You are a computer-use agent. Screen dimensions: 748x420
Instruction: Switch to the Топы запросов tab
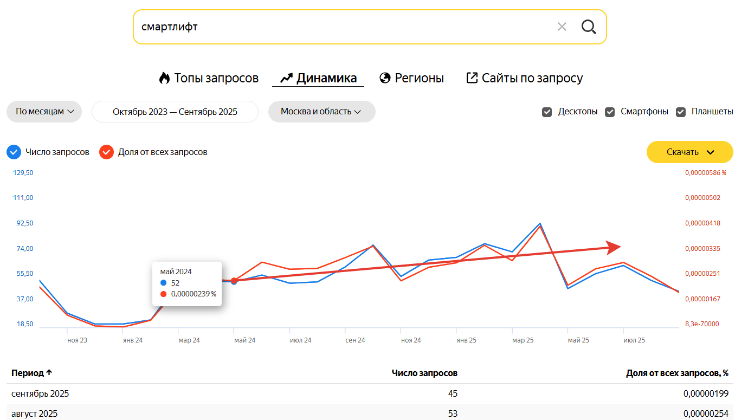click(x=216, y=78)
